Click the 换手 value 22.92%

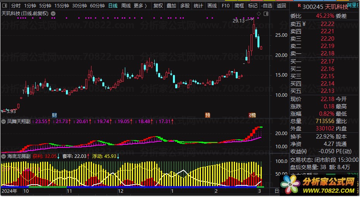[325, 137]
